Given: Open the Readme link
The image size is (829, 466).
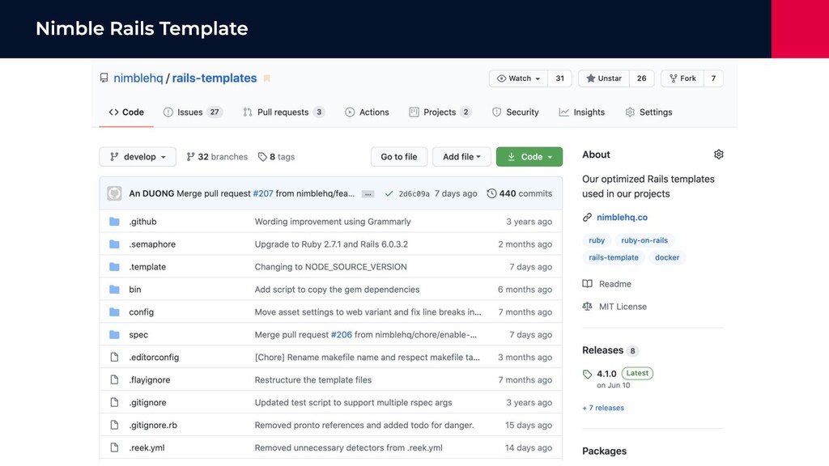Looking at the screenshot, I should pos(607,284).
